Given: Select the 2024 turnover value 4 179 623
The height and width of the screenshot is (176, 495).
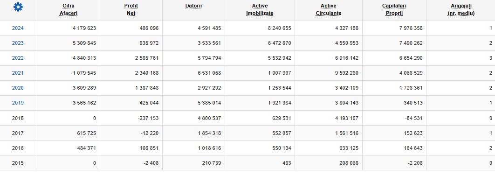Looking at the screenshot, I should click(84, 28).
